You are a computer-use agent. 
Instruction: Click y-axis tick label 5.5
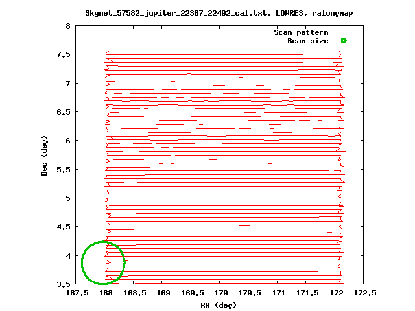pos(64,170)
